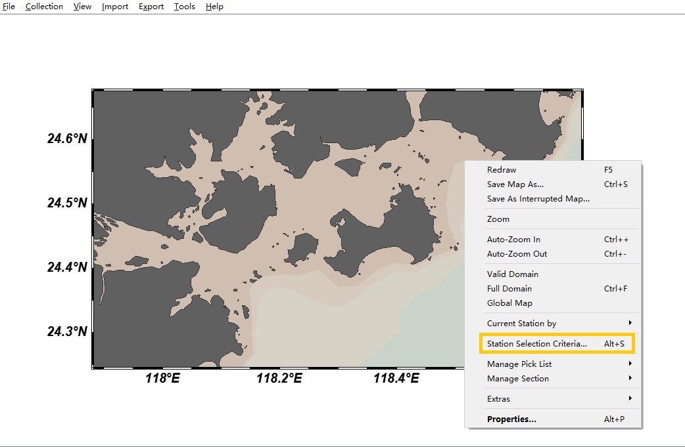Select Save Map As... entry
Image resolution: width=685 pixels, height=447 pixels.
(x=554, y=184)
